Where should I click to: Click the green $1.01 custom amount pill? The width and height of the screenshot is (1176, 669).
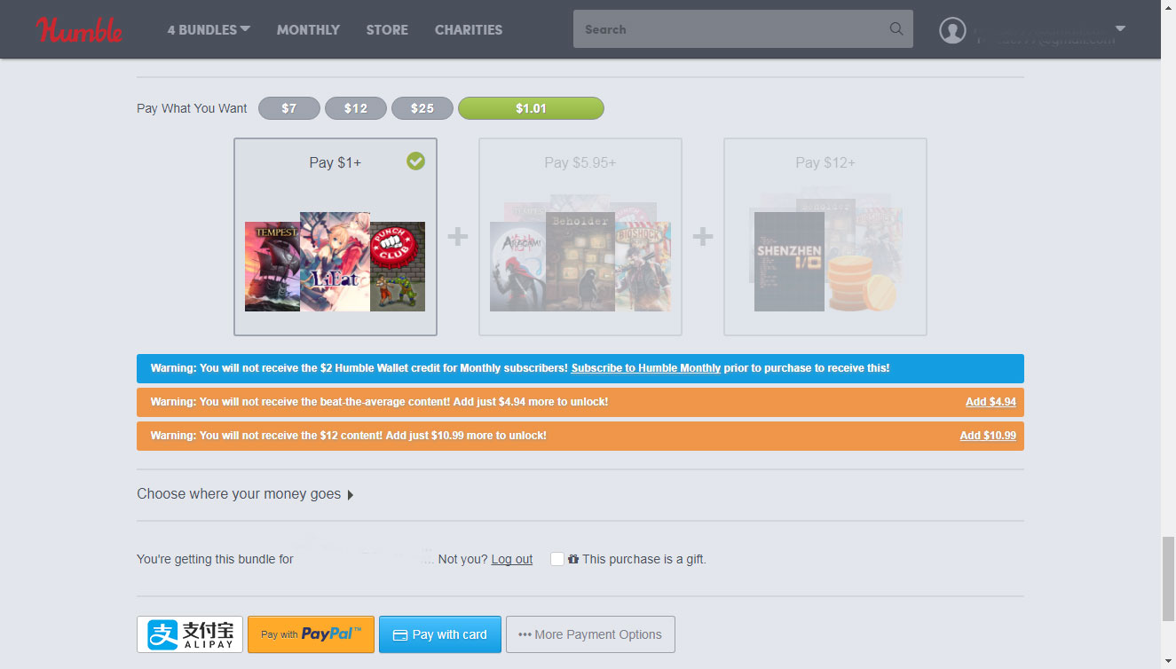(x=531, y=108)
